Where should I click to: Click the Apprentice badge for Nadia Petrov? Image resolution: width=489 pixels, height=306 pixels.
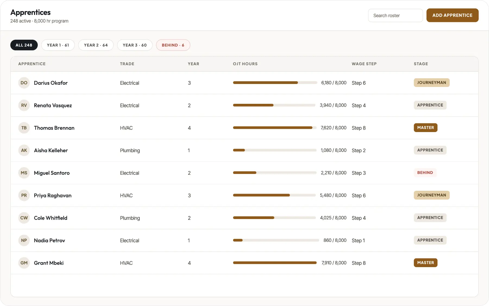tap(430, 240)
